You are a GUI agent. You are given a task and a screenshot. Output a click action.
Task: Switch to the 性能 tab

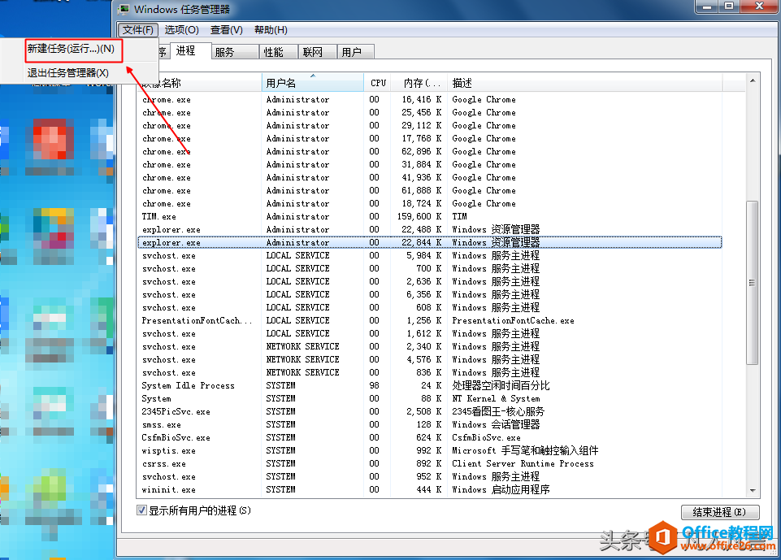(279, 52)
